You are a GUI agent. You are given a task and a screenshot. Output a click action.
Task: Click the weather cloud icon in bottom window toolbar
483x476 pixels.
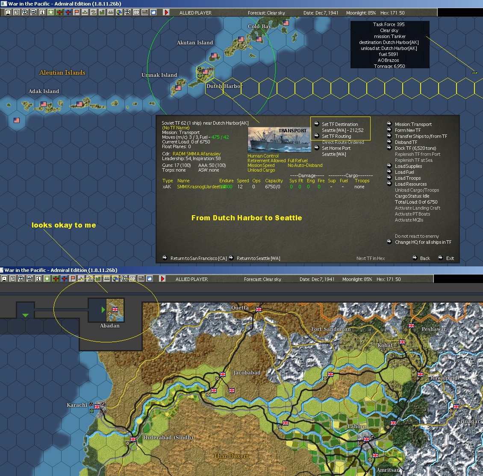[x=150, y=279]
